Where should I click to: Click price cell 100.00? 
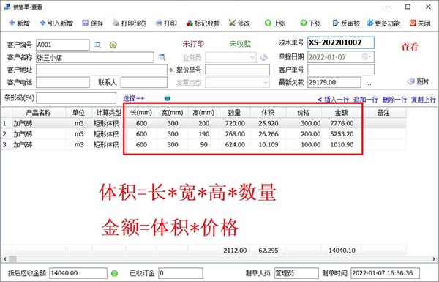304,144
